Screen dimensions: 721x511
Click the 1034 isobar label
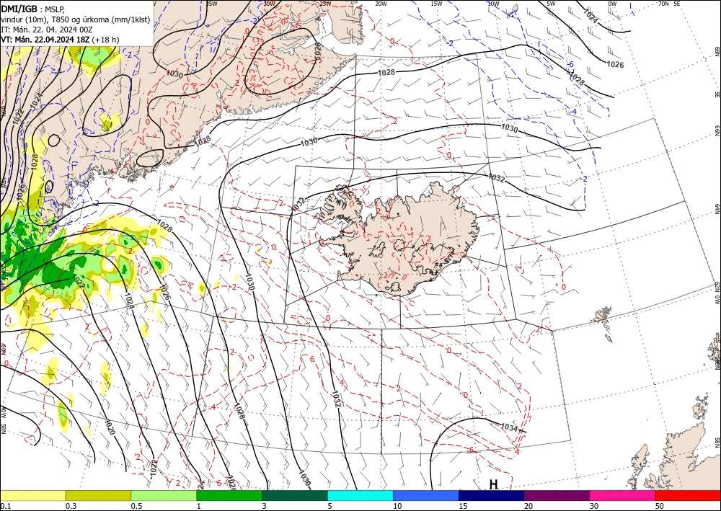(x=509, y=427)
